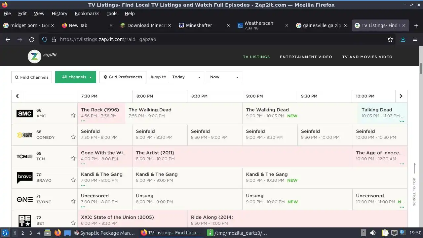
Task: Go to TV and Movies Video link
Action: pos(367,57)
